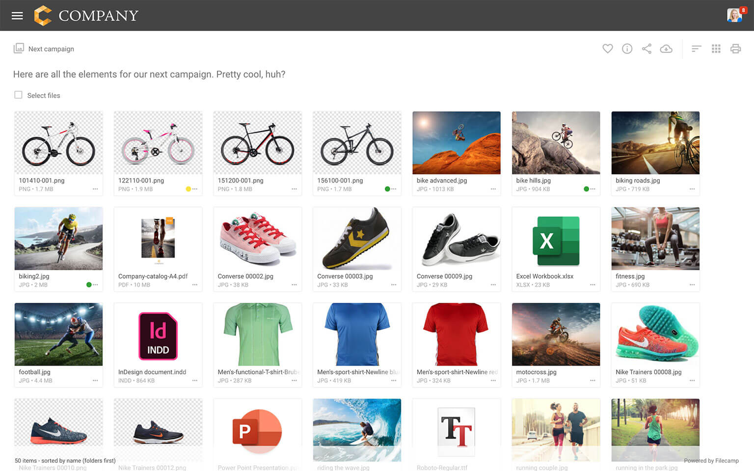Click the cloud download icon
Image resolution: width=754 pixels, height=471 pixels.
point(666,49)
